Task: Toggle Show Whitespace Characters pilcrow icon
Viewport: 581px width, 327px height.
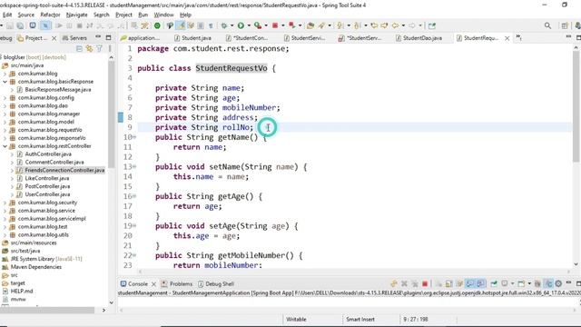Action: [211, 25]
